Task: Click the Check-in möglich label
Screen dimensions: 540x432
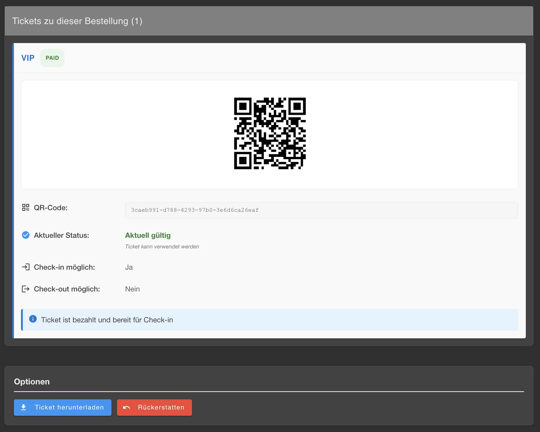Action: click(64, 267)
